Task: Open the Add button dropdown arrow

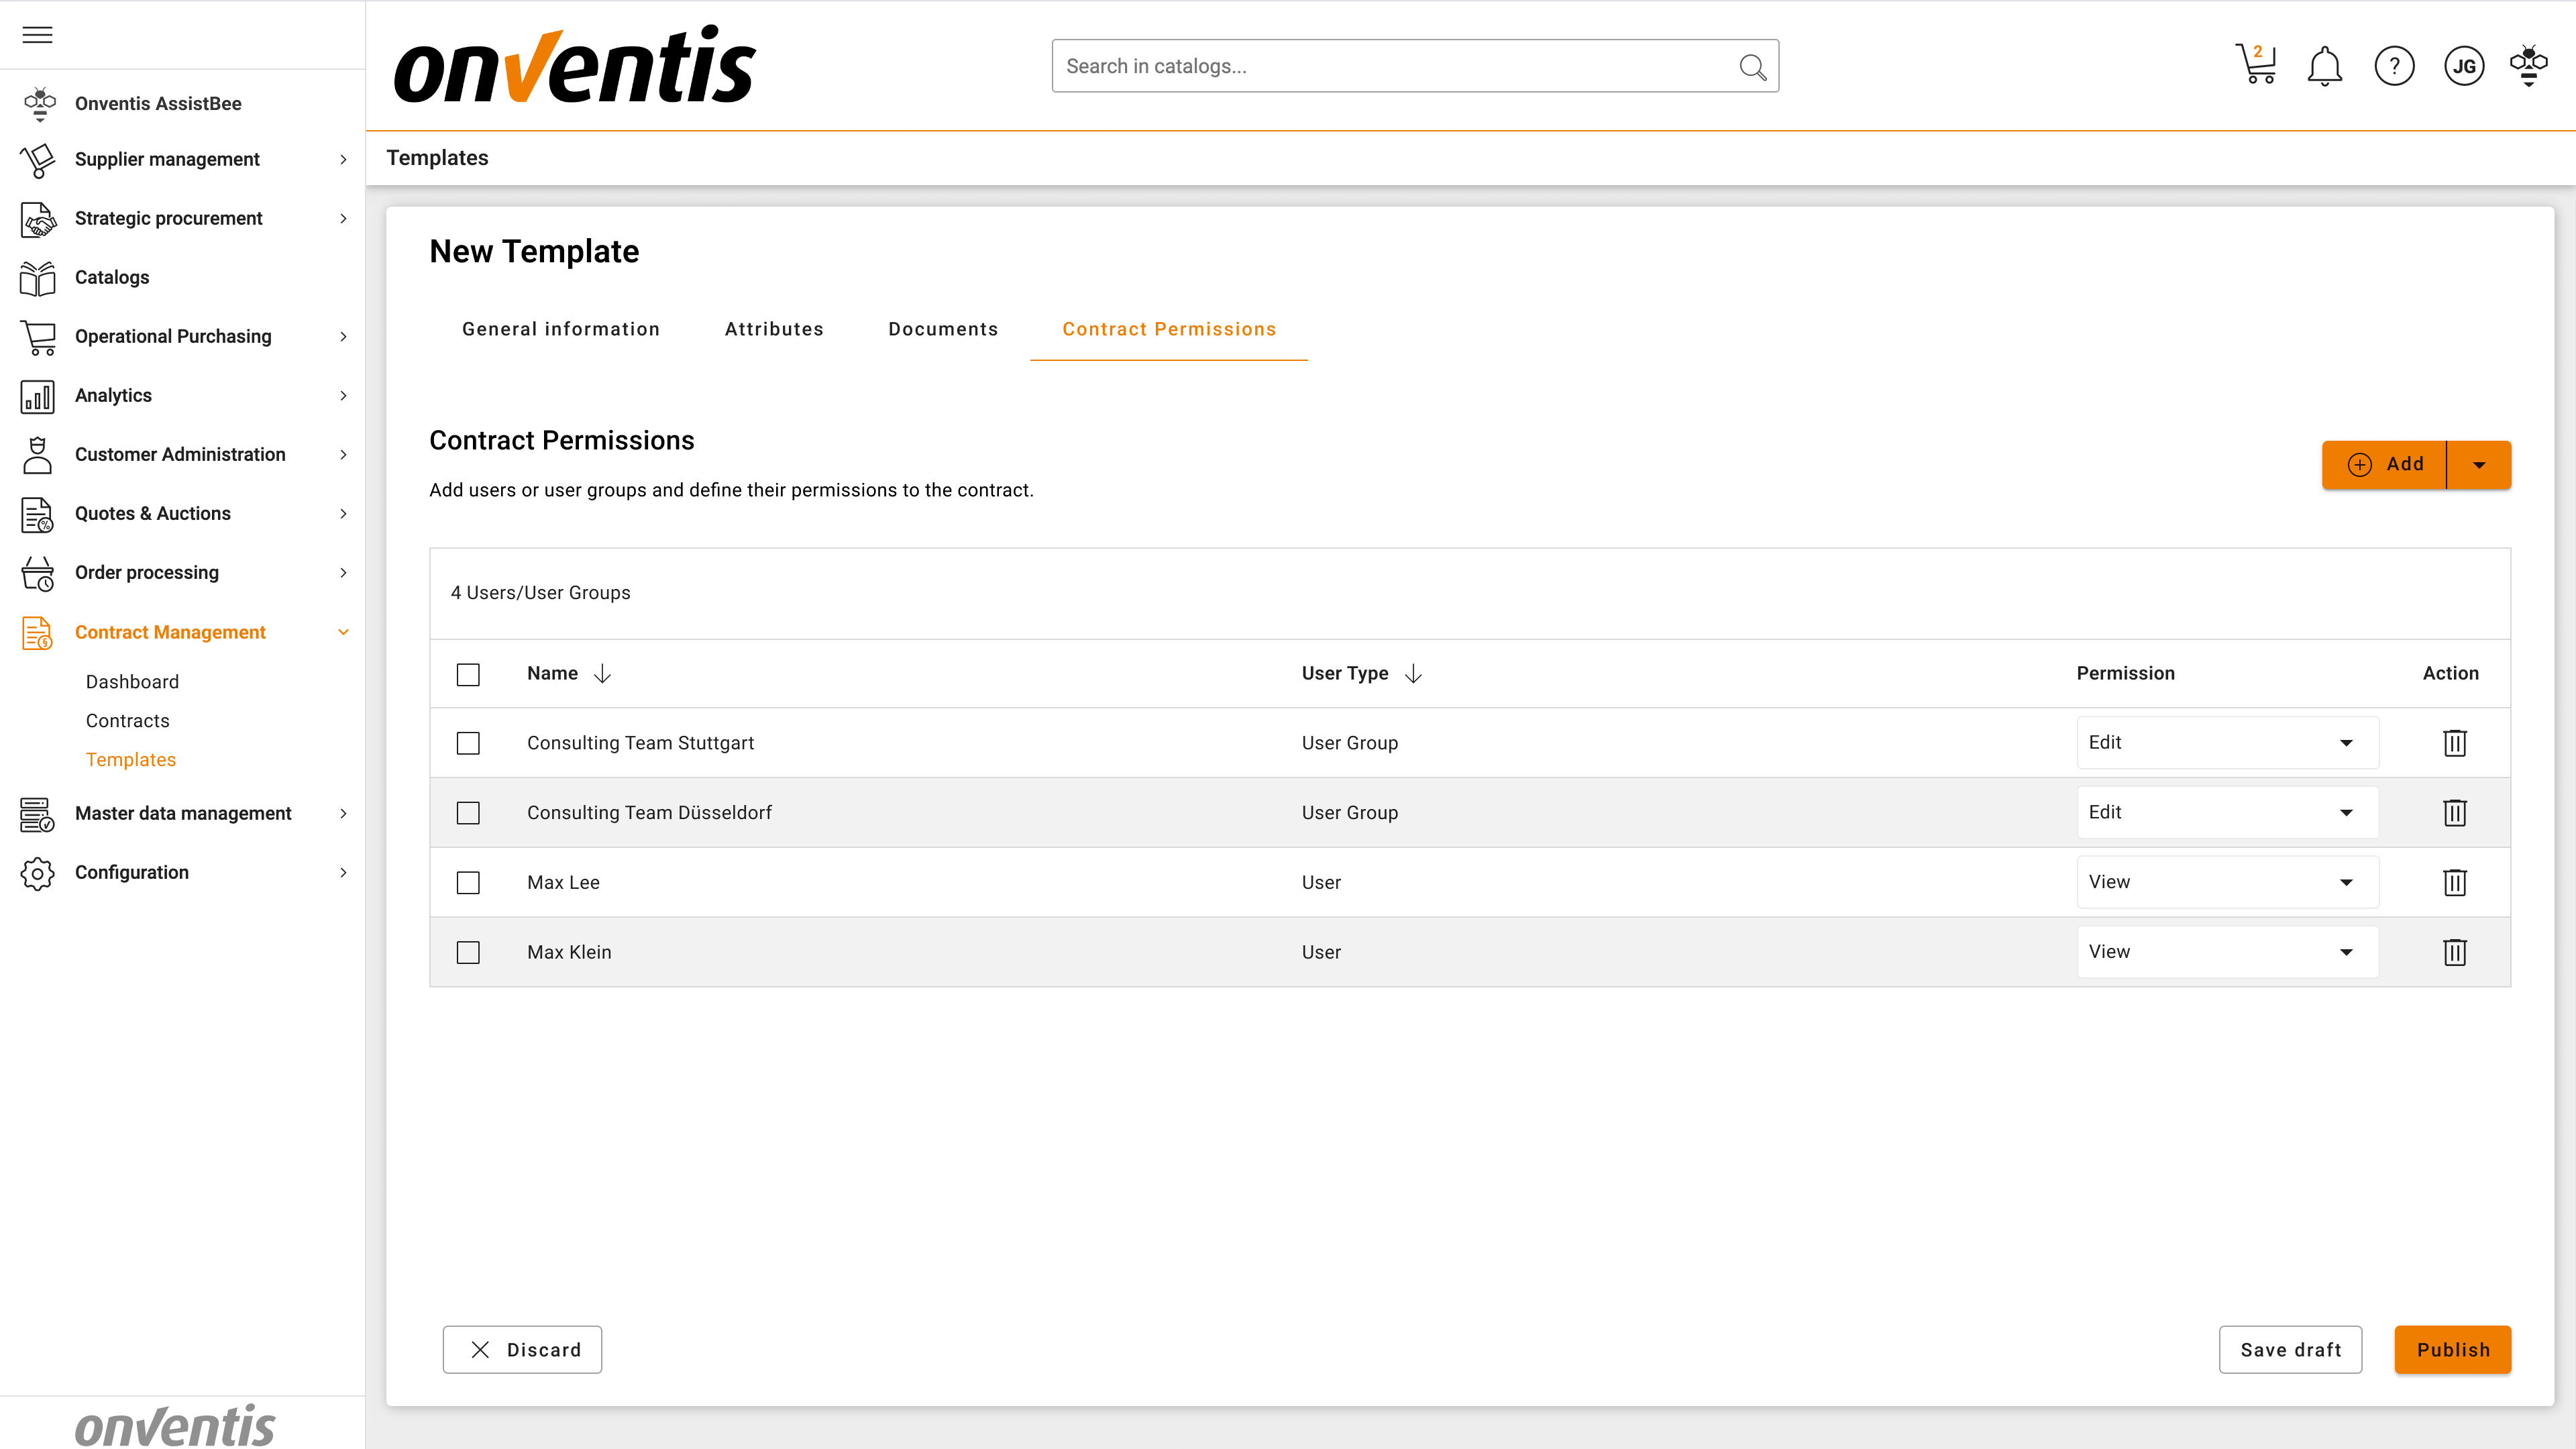Action: 2479,465
